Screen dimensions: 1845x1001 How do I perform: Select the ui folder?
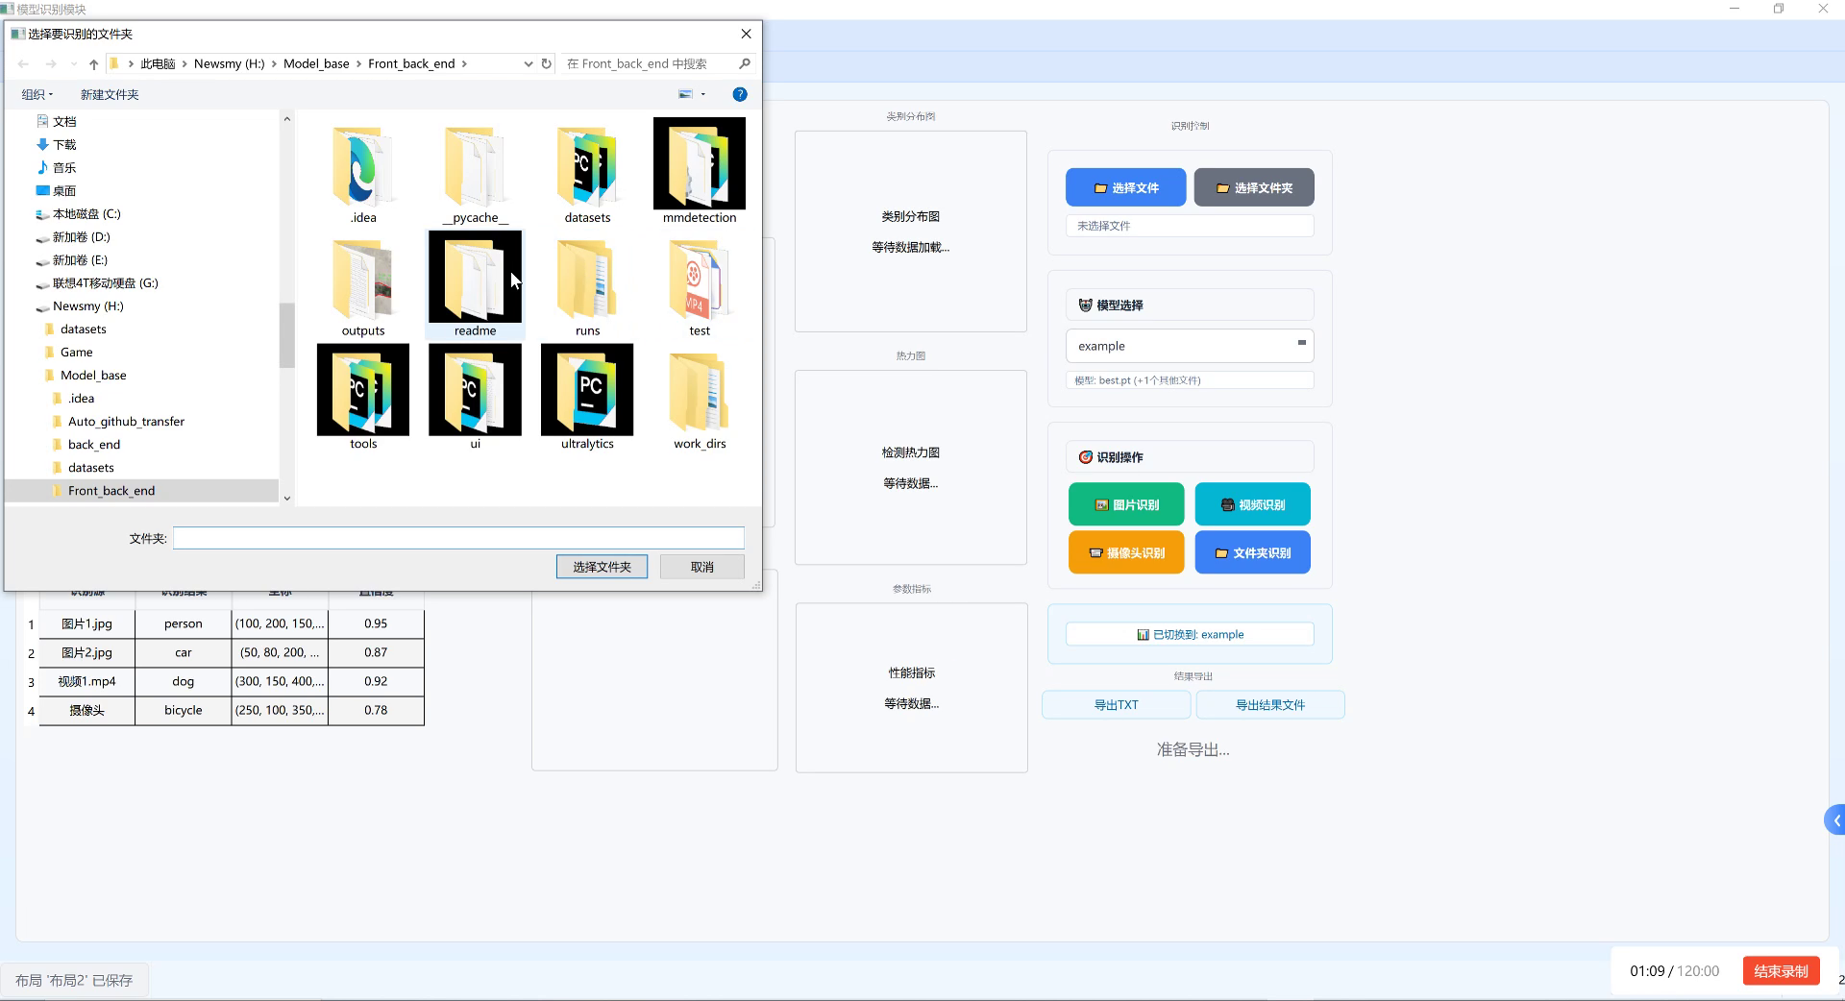pos(475,397)
